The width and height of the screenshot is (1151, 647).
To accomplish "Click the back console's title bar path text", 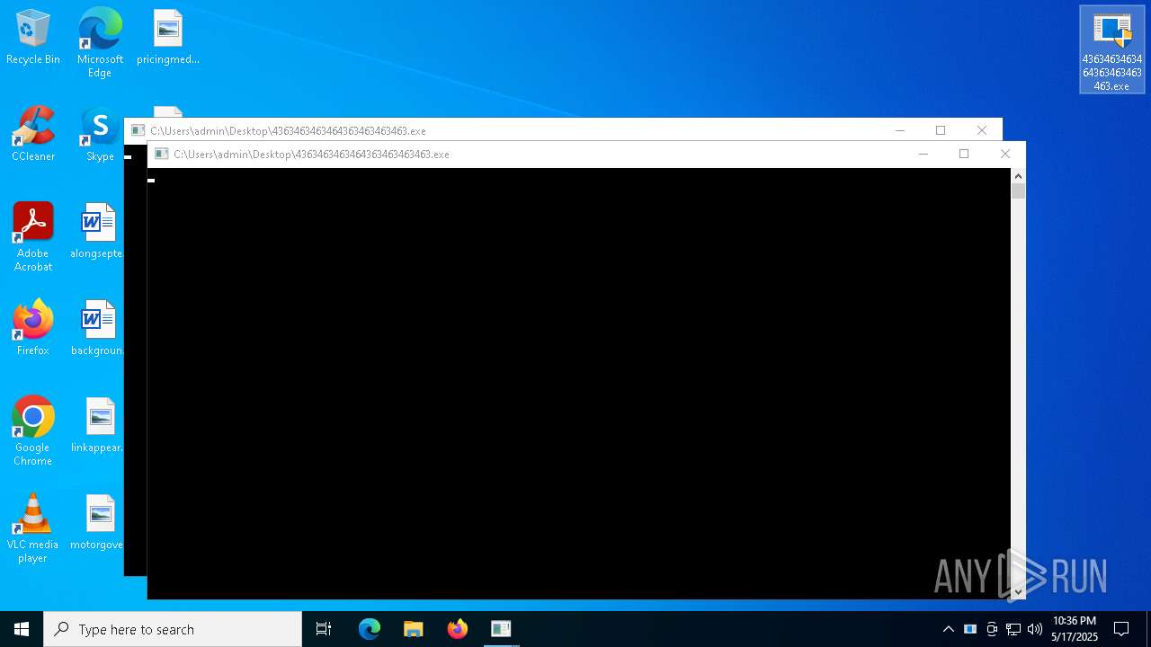I will pos(288,131).
